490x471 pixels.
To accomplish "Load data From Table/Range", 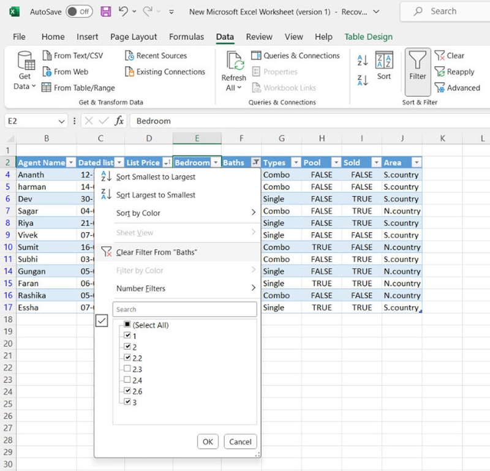I will pos(78,88).
